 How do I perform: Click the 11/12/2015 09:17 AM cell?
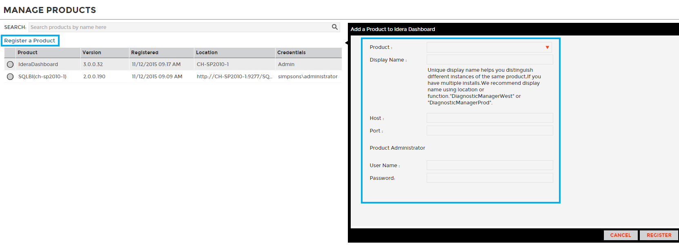(x=156, y=64)
